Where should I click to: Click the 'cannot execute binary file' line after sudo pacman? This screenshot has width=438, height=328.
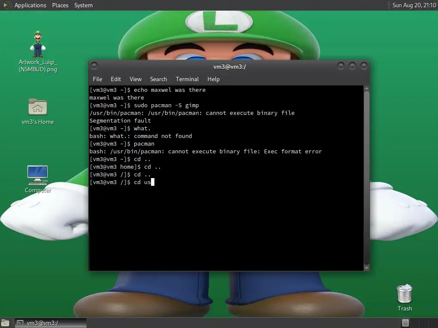coord(192,113)
